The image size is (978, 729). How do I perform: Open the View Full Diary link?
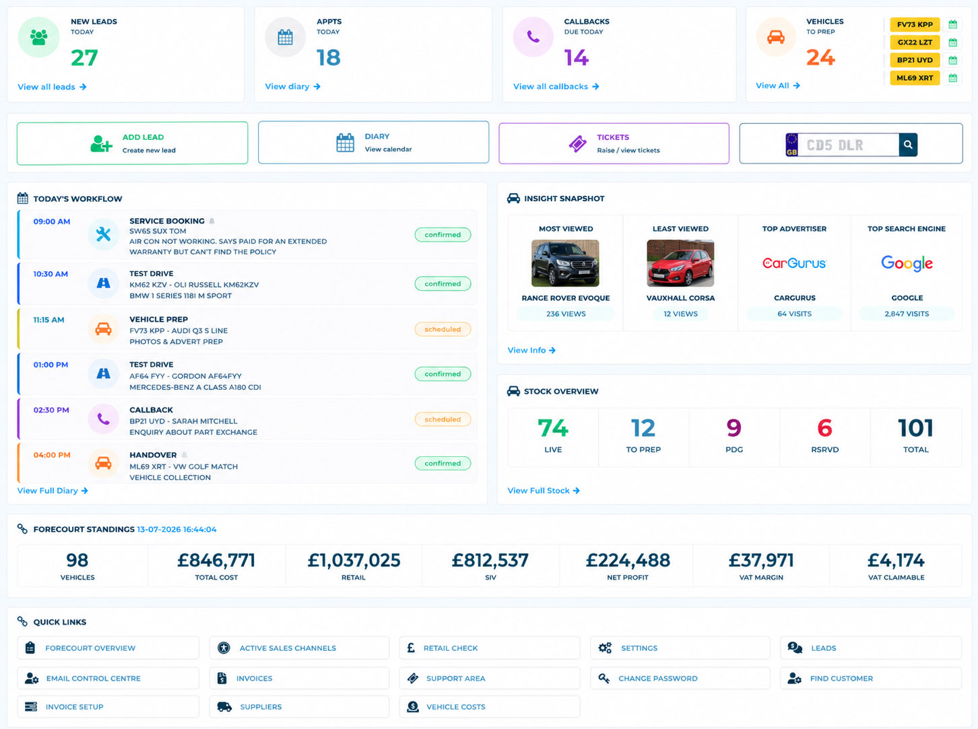click(53, 491)
